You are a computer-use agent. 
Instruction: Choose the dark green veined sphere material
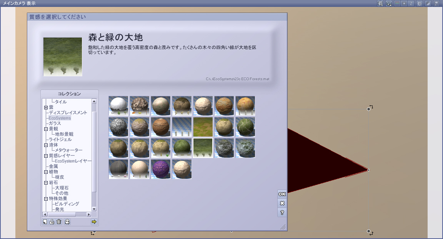pos(245,127)
